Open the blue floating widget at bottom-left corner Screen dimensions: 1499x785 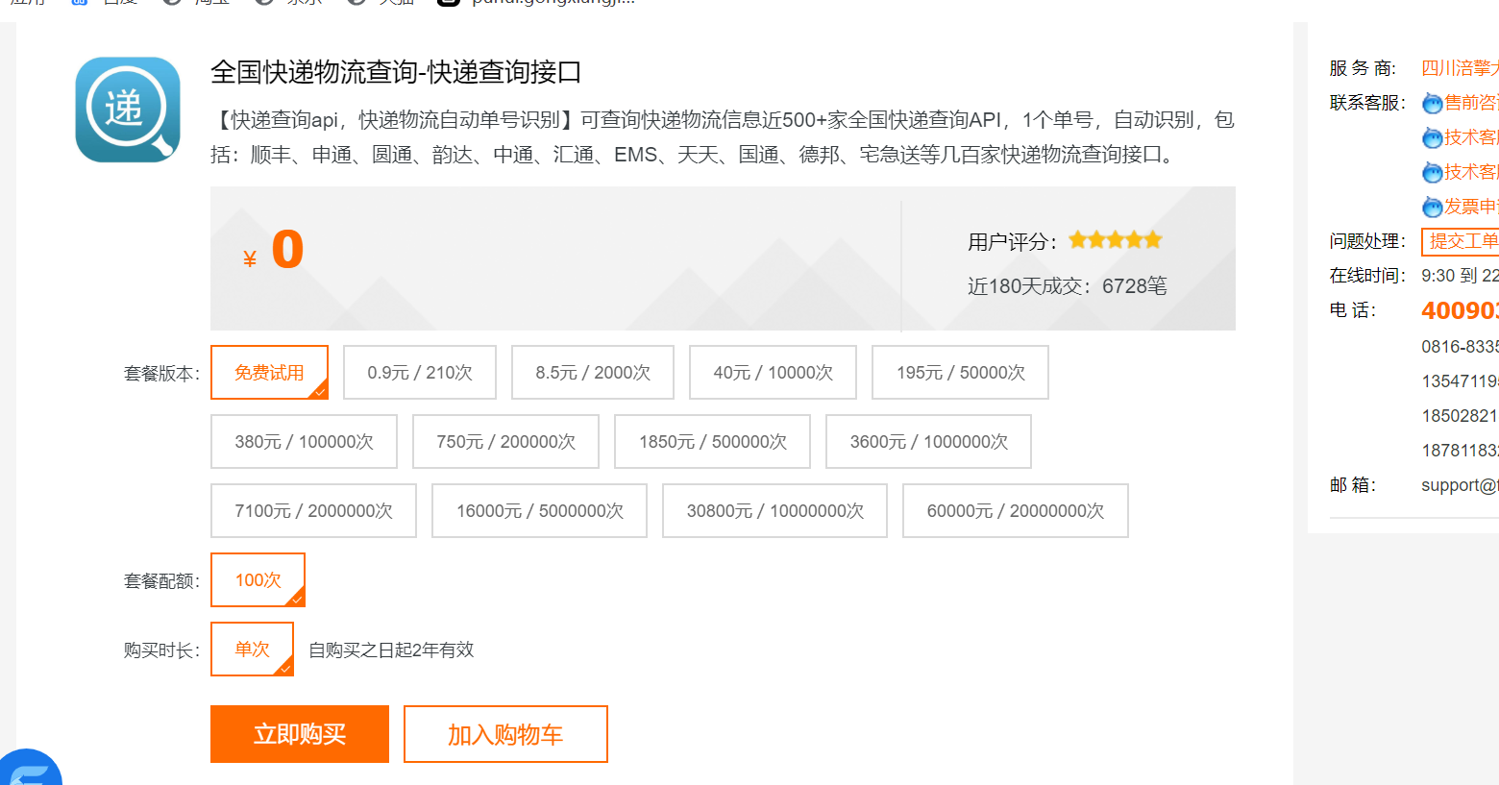pos(29,769)
